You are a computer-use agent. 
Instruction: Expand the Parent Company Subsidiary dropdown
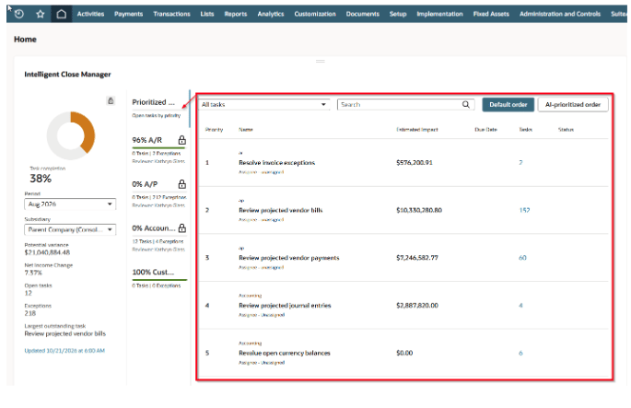70,229
